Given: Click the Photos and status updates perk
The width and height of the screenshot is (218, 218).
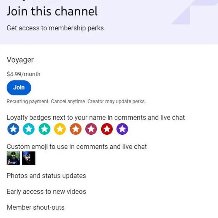Looking at the screenshot, I should click(46, 176).
